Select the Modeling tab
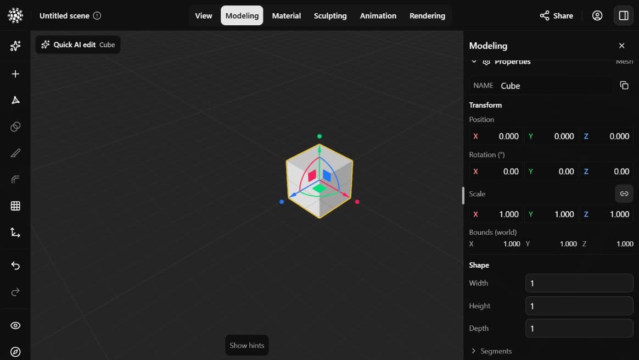This screenshot has height=360, width=639. pyautogui.click(x=242, y=15)
